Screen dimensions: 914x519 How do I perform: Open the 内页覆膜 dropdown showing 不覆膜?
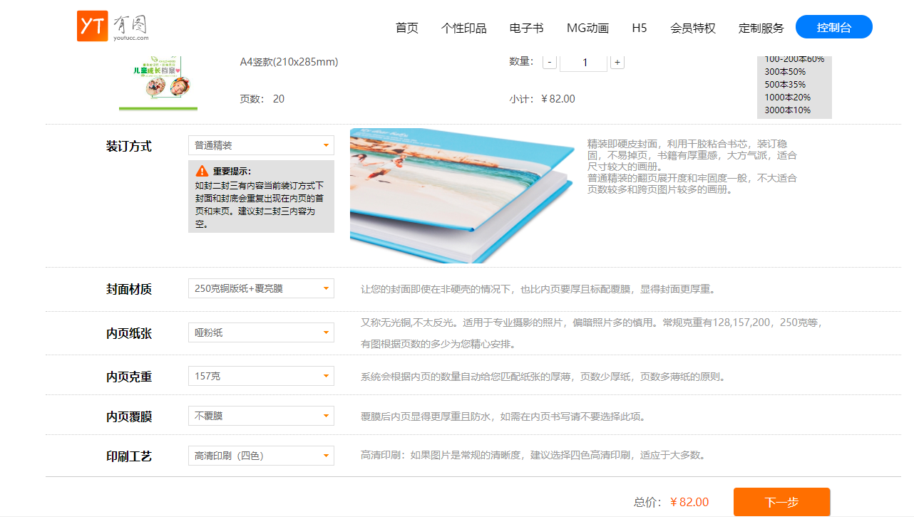(261, 416)
